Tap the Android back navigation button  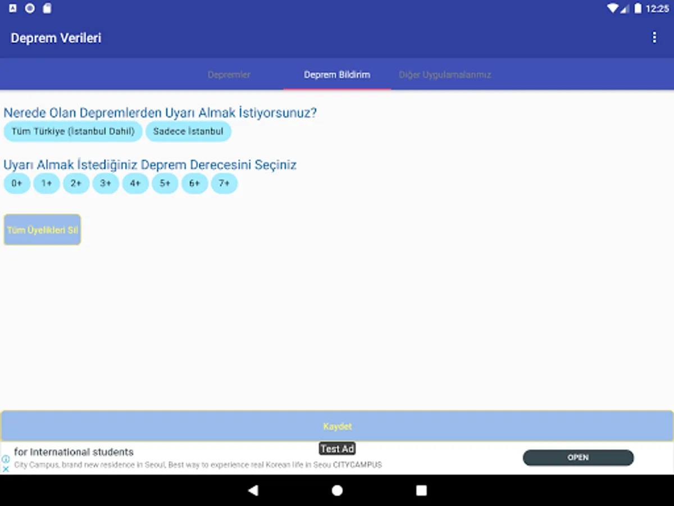[253, 490]
